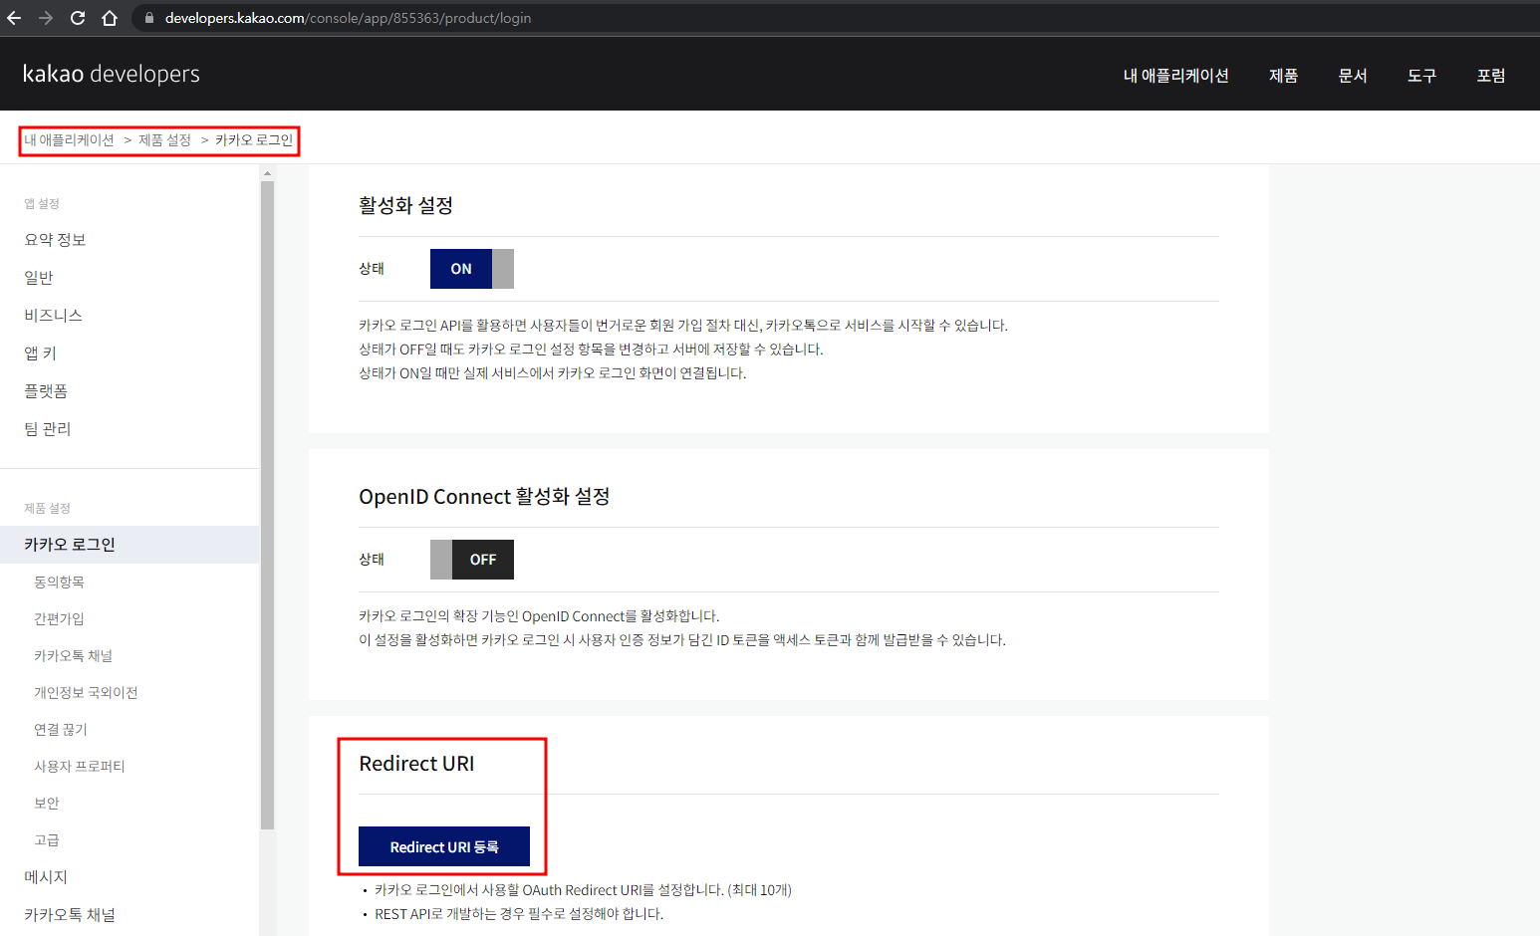This screenshot has height=936, width=1540.
Task: Click 내 애플리케이션 breadcrumb link
Action: click(69, 140)
